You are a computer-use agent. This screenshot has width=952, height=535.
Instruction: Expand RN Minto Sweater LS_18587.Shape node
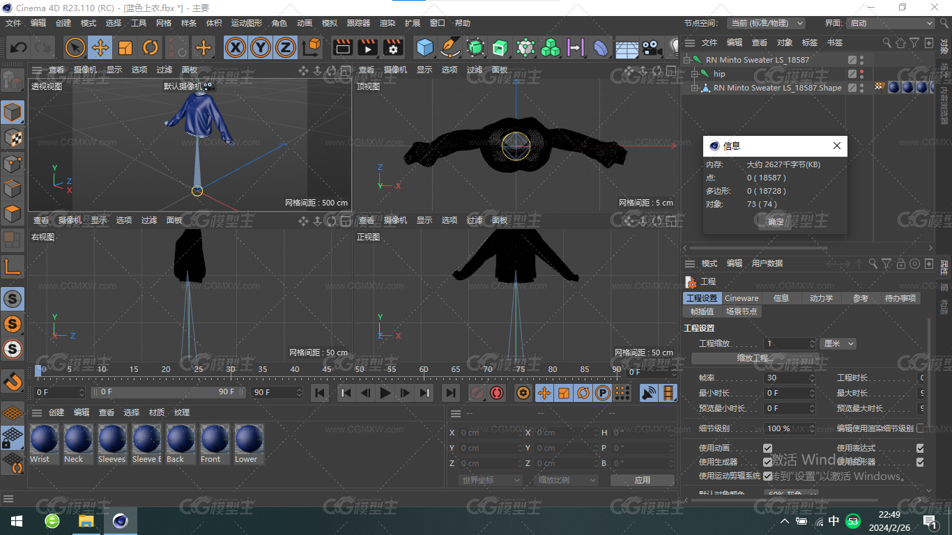tap(695, 88)
